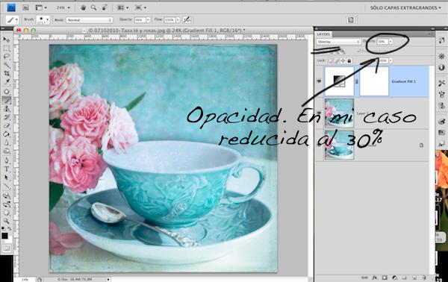Select the History Brush tool

6,117
